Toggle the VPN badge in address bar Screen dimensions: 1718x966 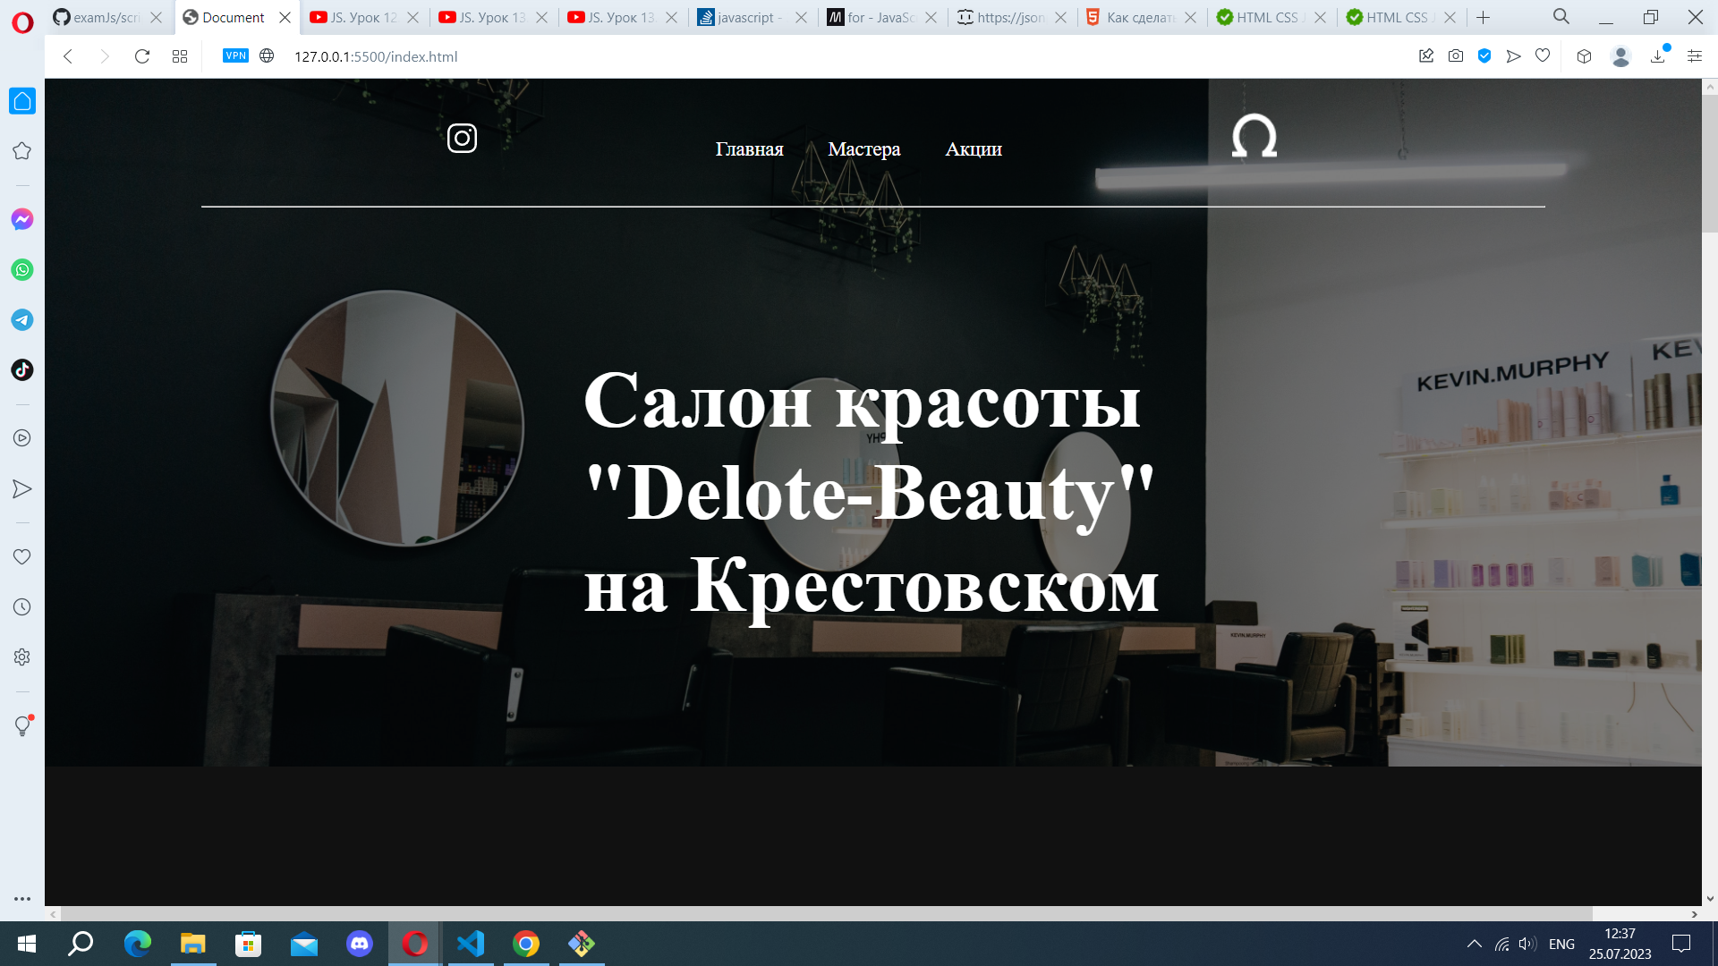(235, 55)
